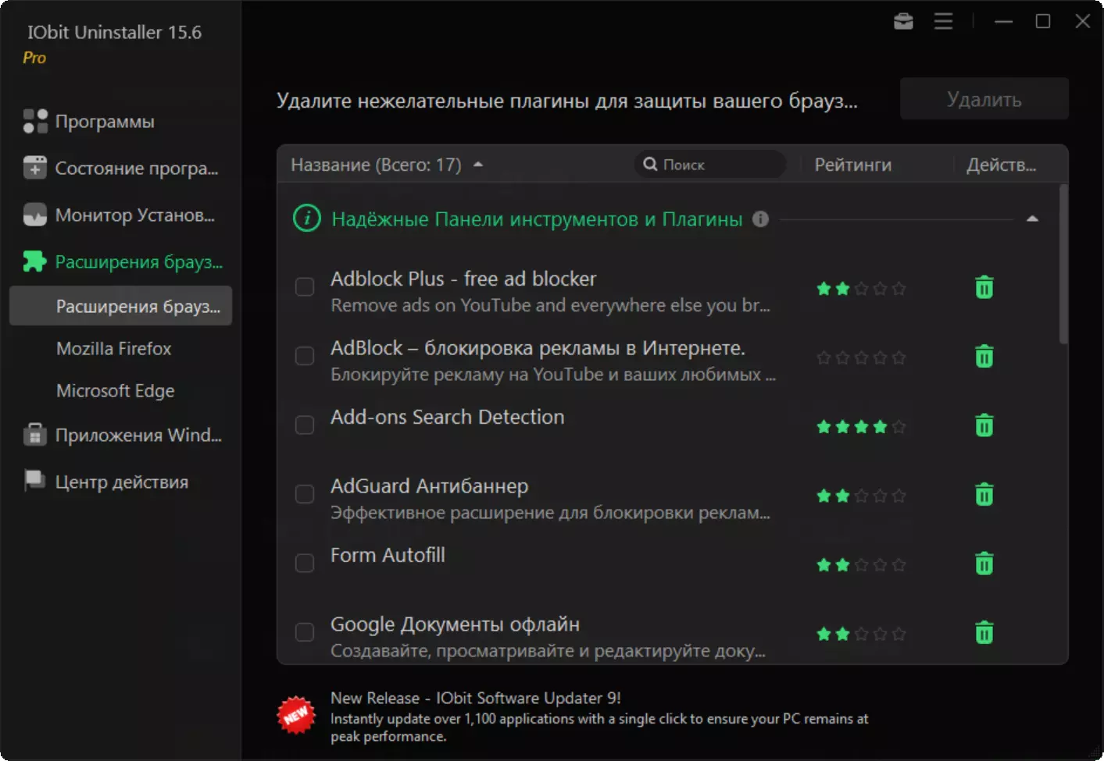Click the Add-ons Search Detection title
The image size is (1104, 761).
(x=447, y=417)
